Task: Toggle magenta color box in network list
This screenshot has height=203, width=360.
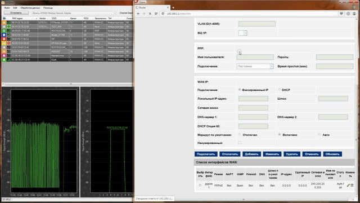Action: tap(4, 55)
